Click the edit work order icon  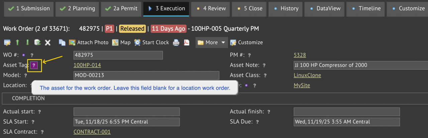7,42
